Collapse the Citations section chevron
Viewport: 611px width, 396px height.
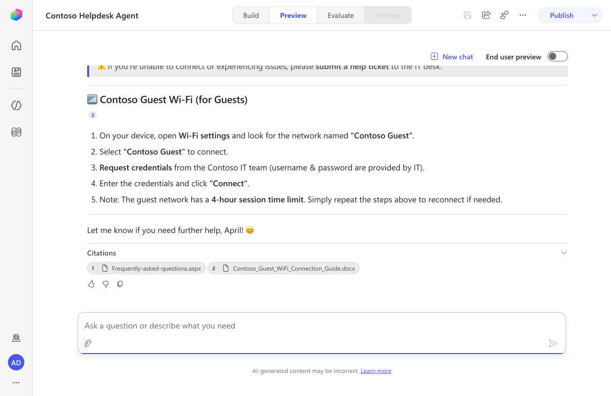[563, 253]
